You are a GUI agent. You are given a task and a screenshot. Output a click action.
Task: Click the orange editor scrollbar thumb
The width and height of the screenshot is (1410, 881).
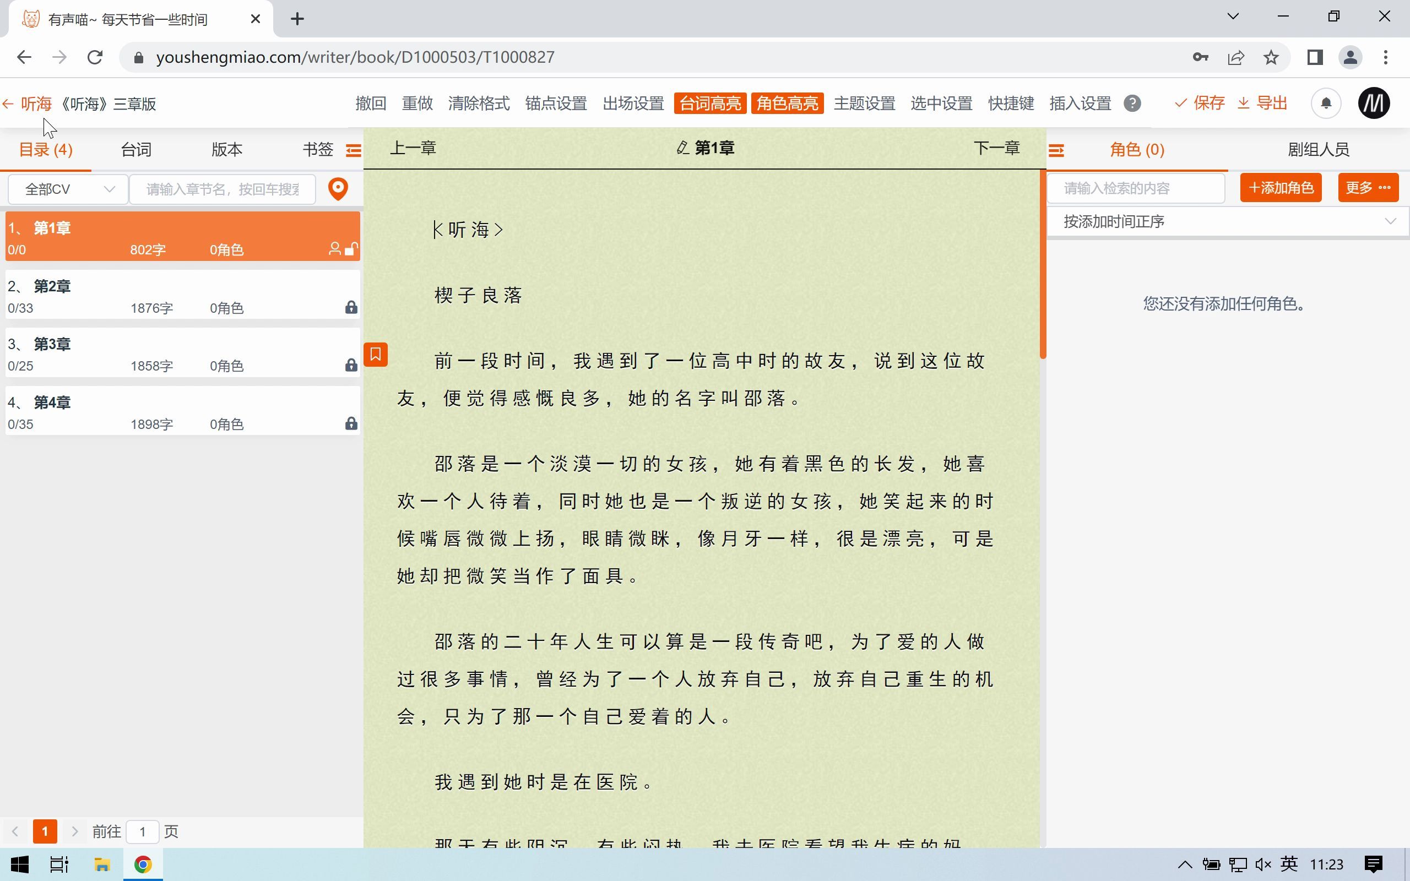pyautogui.click(x=1043, y=264)
